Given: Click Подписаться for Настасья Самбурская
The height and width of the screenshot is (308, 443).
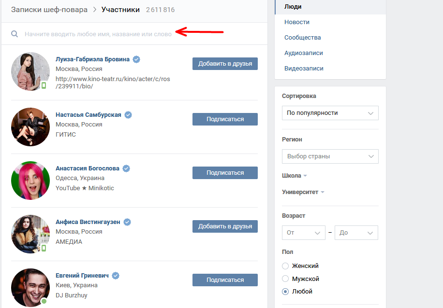Looking at the screenshot, I should coord(225,119).
